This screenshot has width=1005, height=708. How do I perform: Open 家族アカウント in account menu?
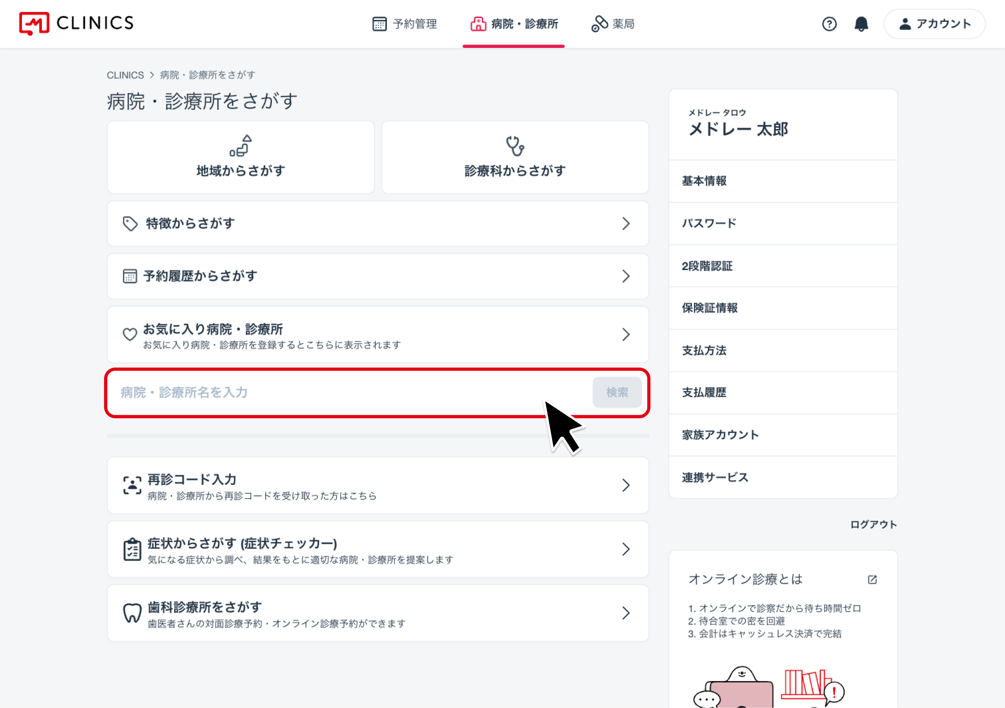[782, 435]
